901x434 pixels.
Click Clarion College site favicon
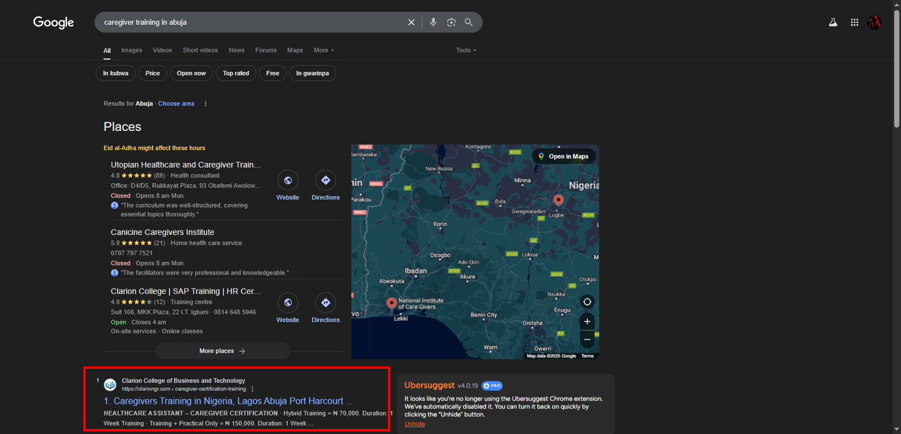110,385
